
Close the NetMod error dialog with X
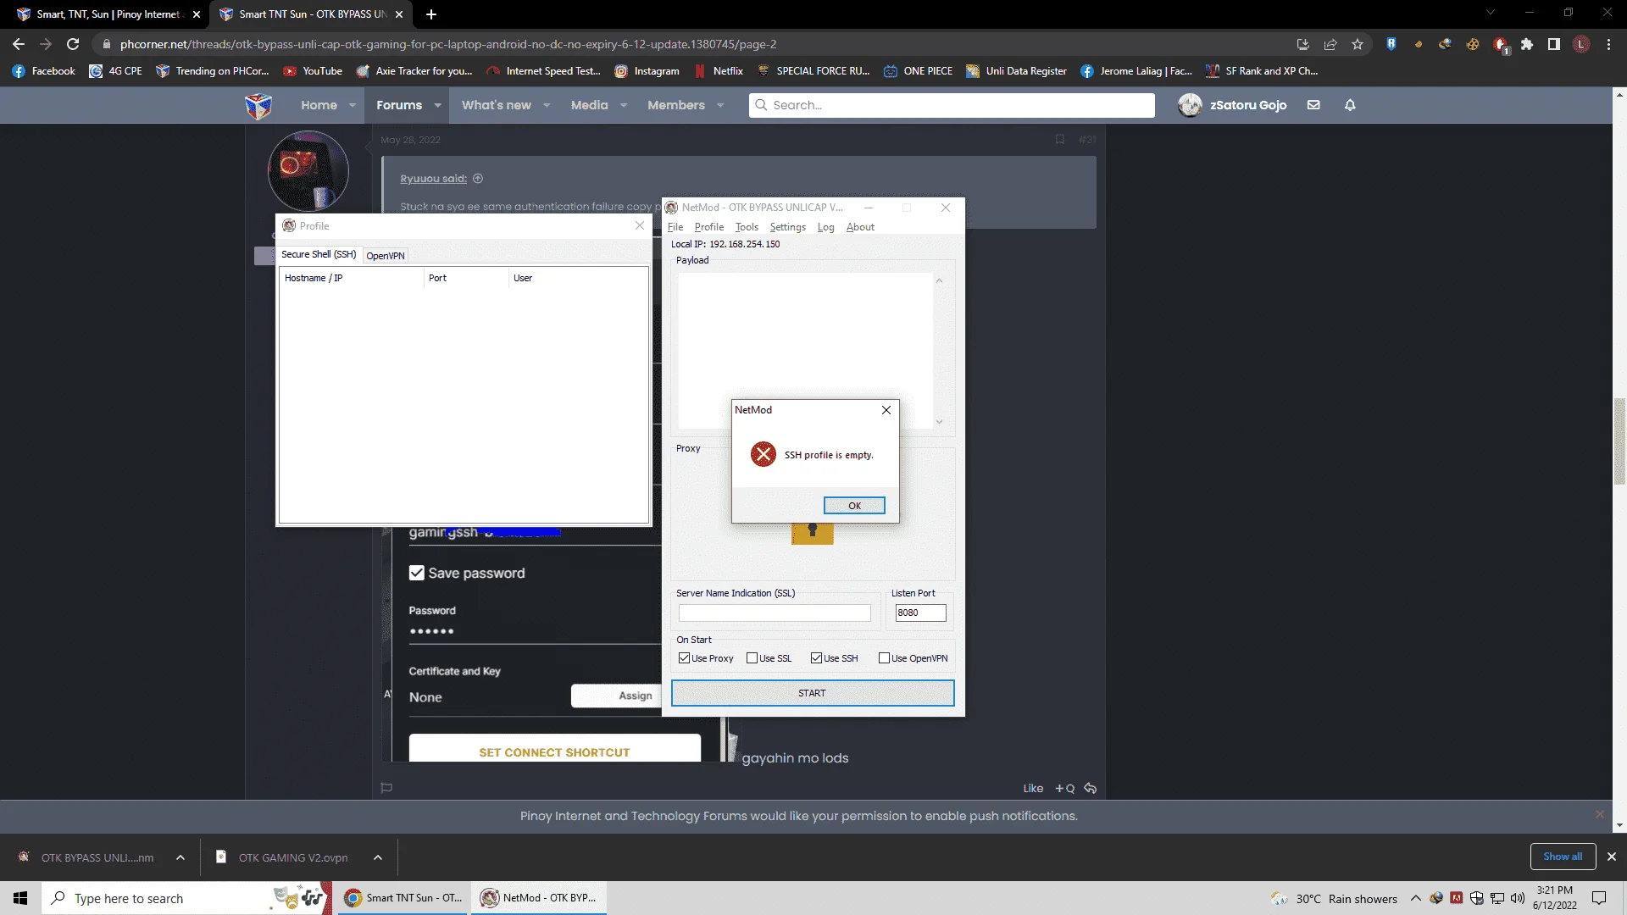click(886, 410)
